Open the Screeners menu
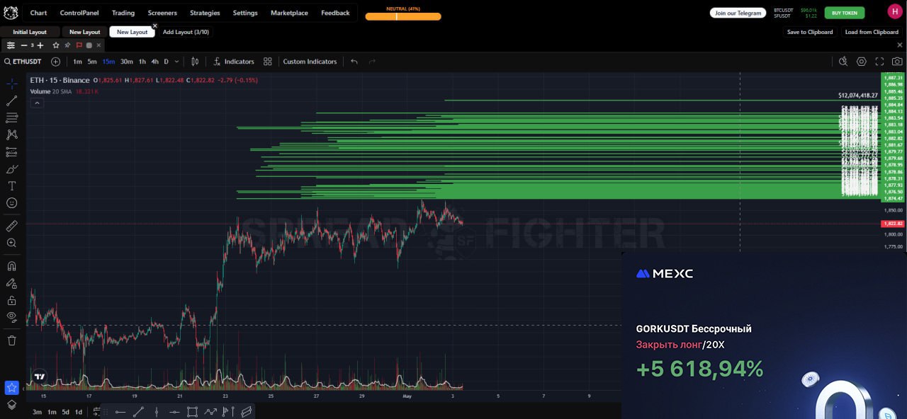The image size is (907, 419). point(162,13)
